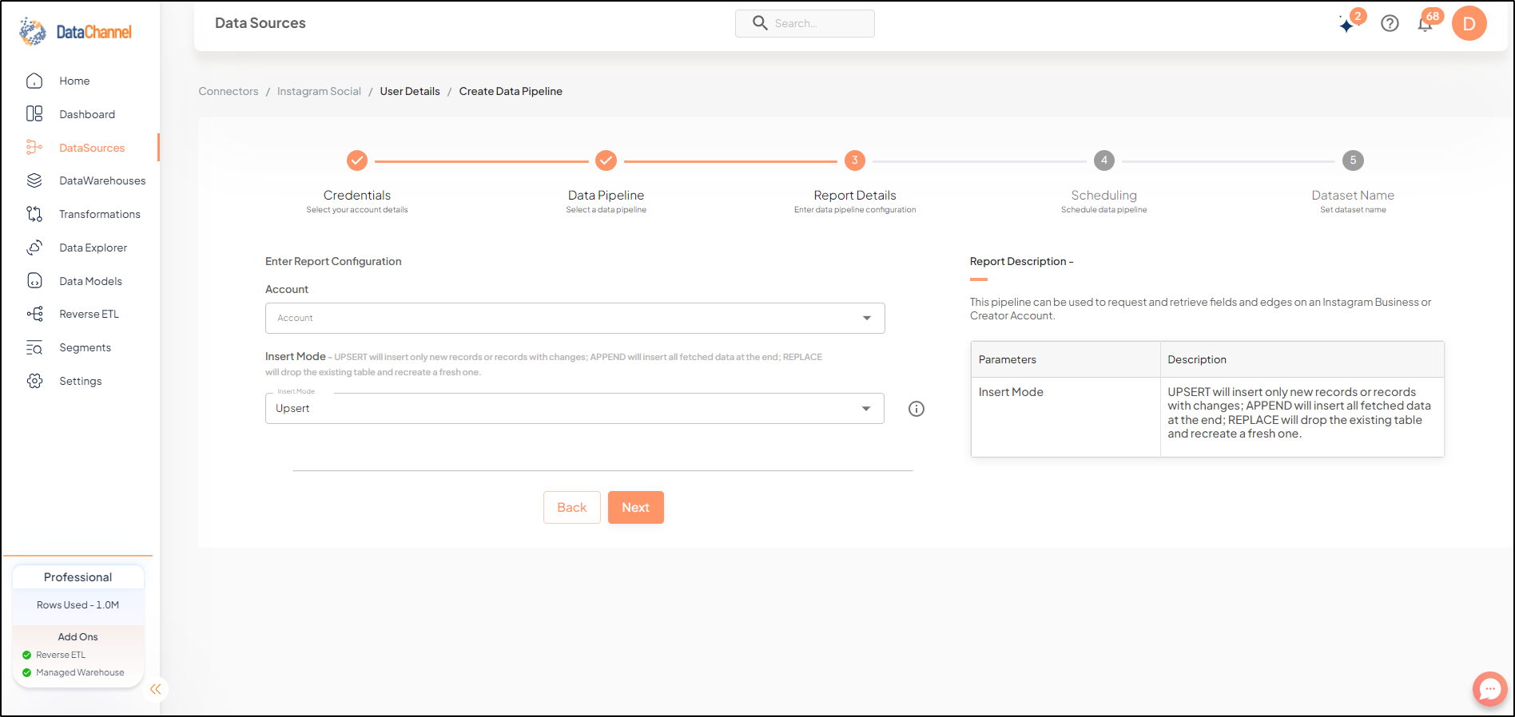Click Create Data Pipeline breadcrumb

[x=511, y=91]
